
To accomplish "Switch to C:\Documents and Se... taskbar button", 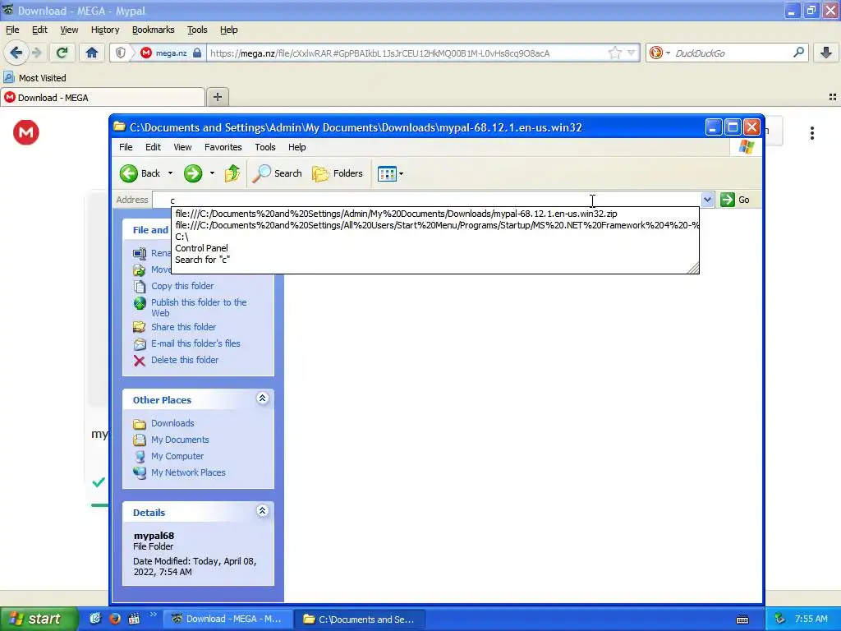I will pyautogui.click(x=361, y=619).
